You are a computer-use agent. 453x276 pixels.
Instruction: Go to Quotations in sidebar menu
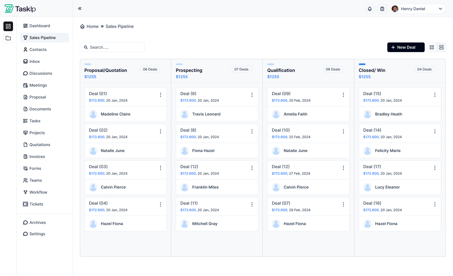pyautogui.click(x=40, y=145)
